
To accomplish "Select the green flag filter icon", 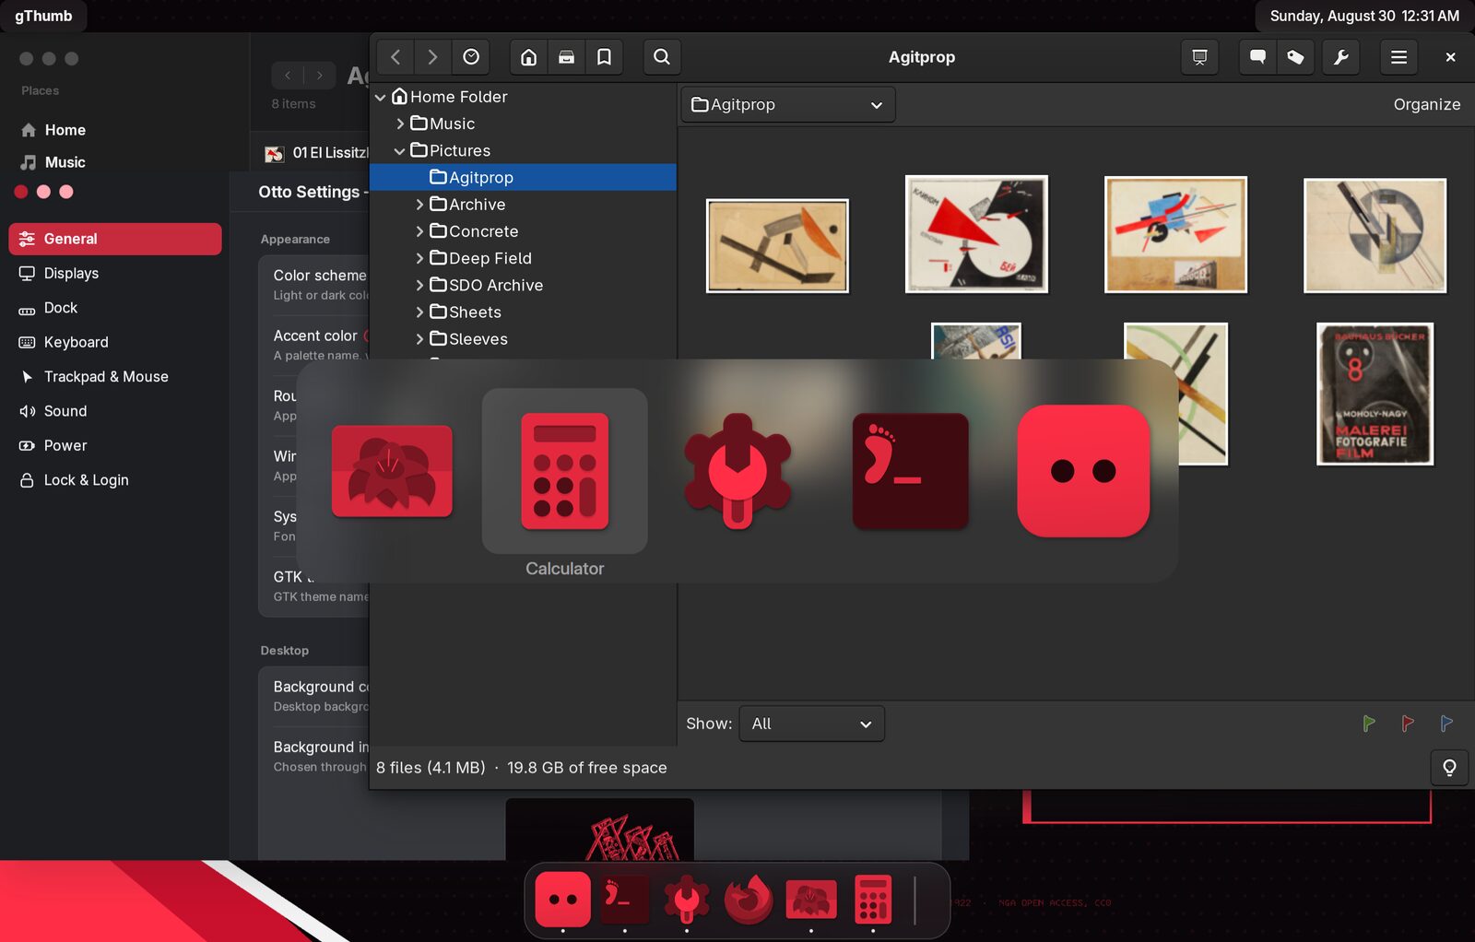I will click(x=1369, y=724).
